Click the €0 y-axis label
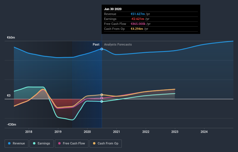 pyautogui.click(x=9, y=95)
